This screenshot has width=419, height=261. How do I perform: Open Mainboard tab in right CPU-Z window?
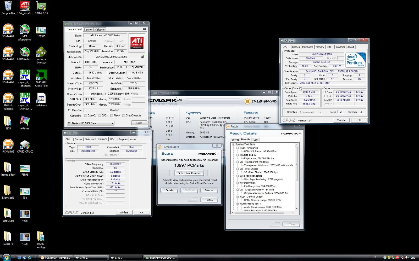(x=308, y=47)
